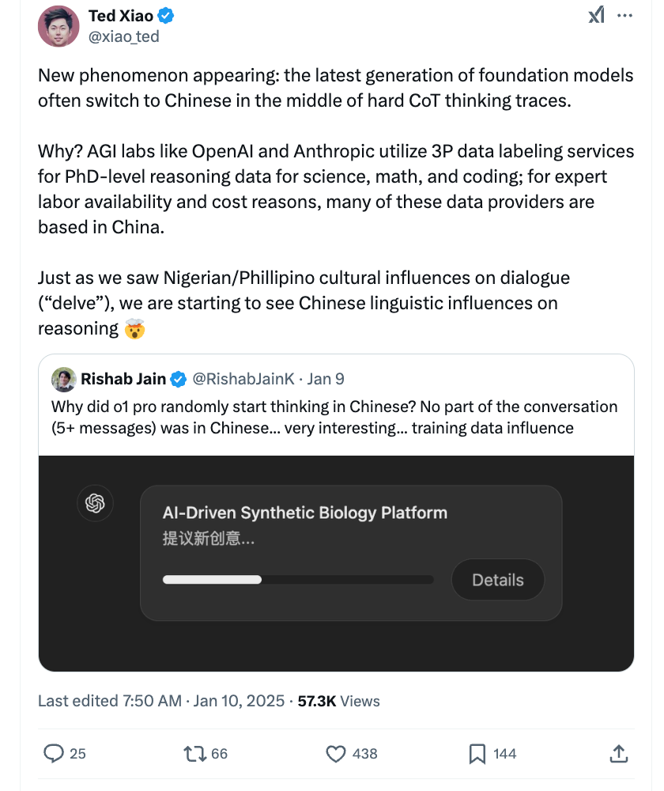Click the Jan 9 quoted tweet date
The image size is (664, 791).
tap(326, 379)
